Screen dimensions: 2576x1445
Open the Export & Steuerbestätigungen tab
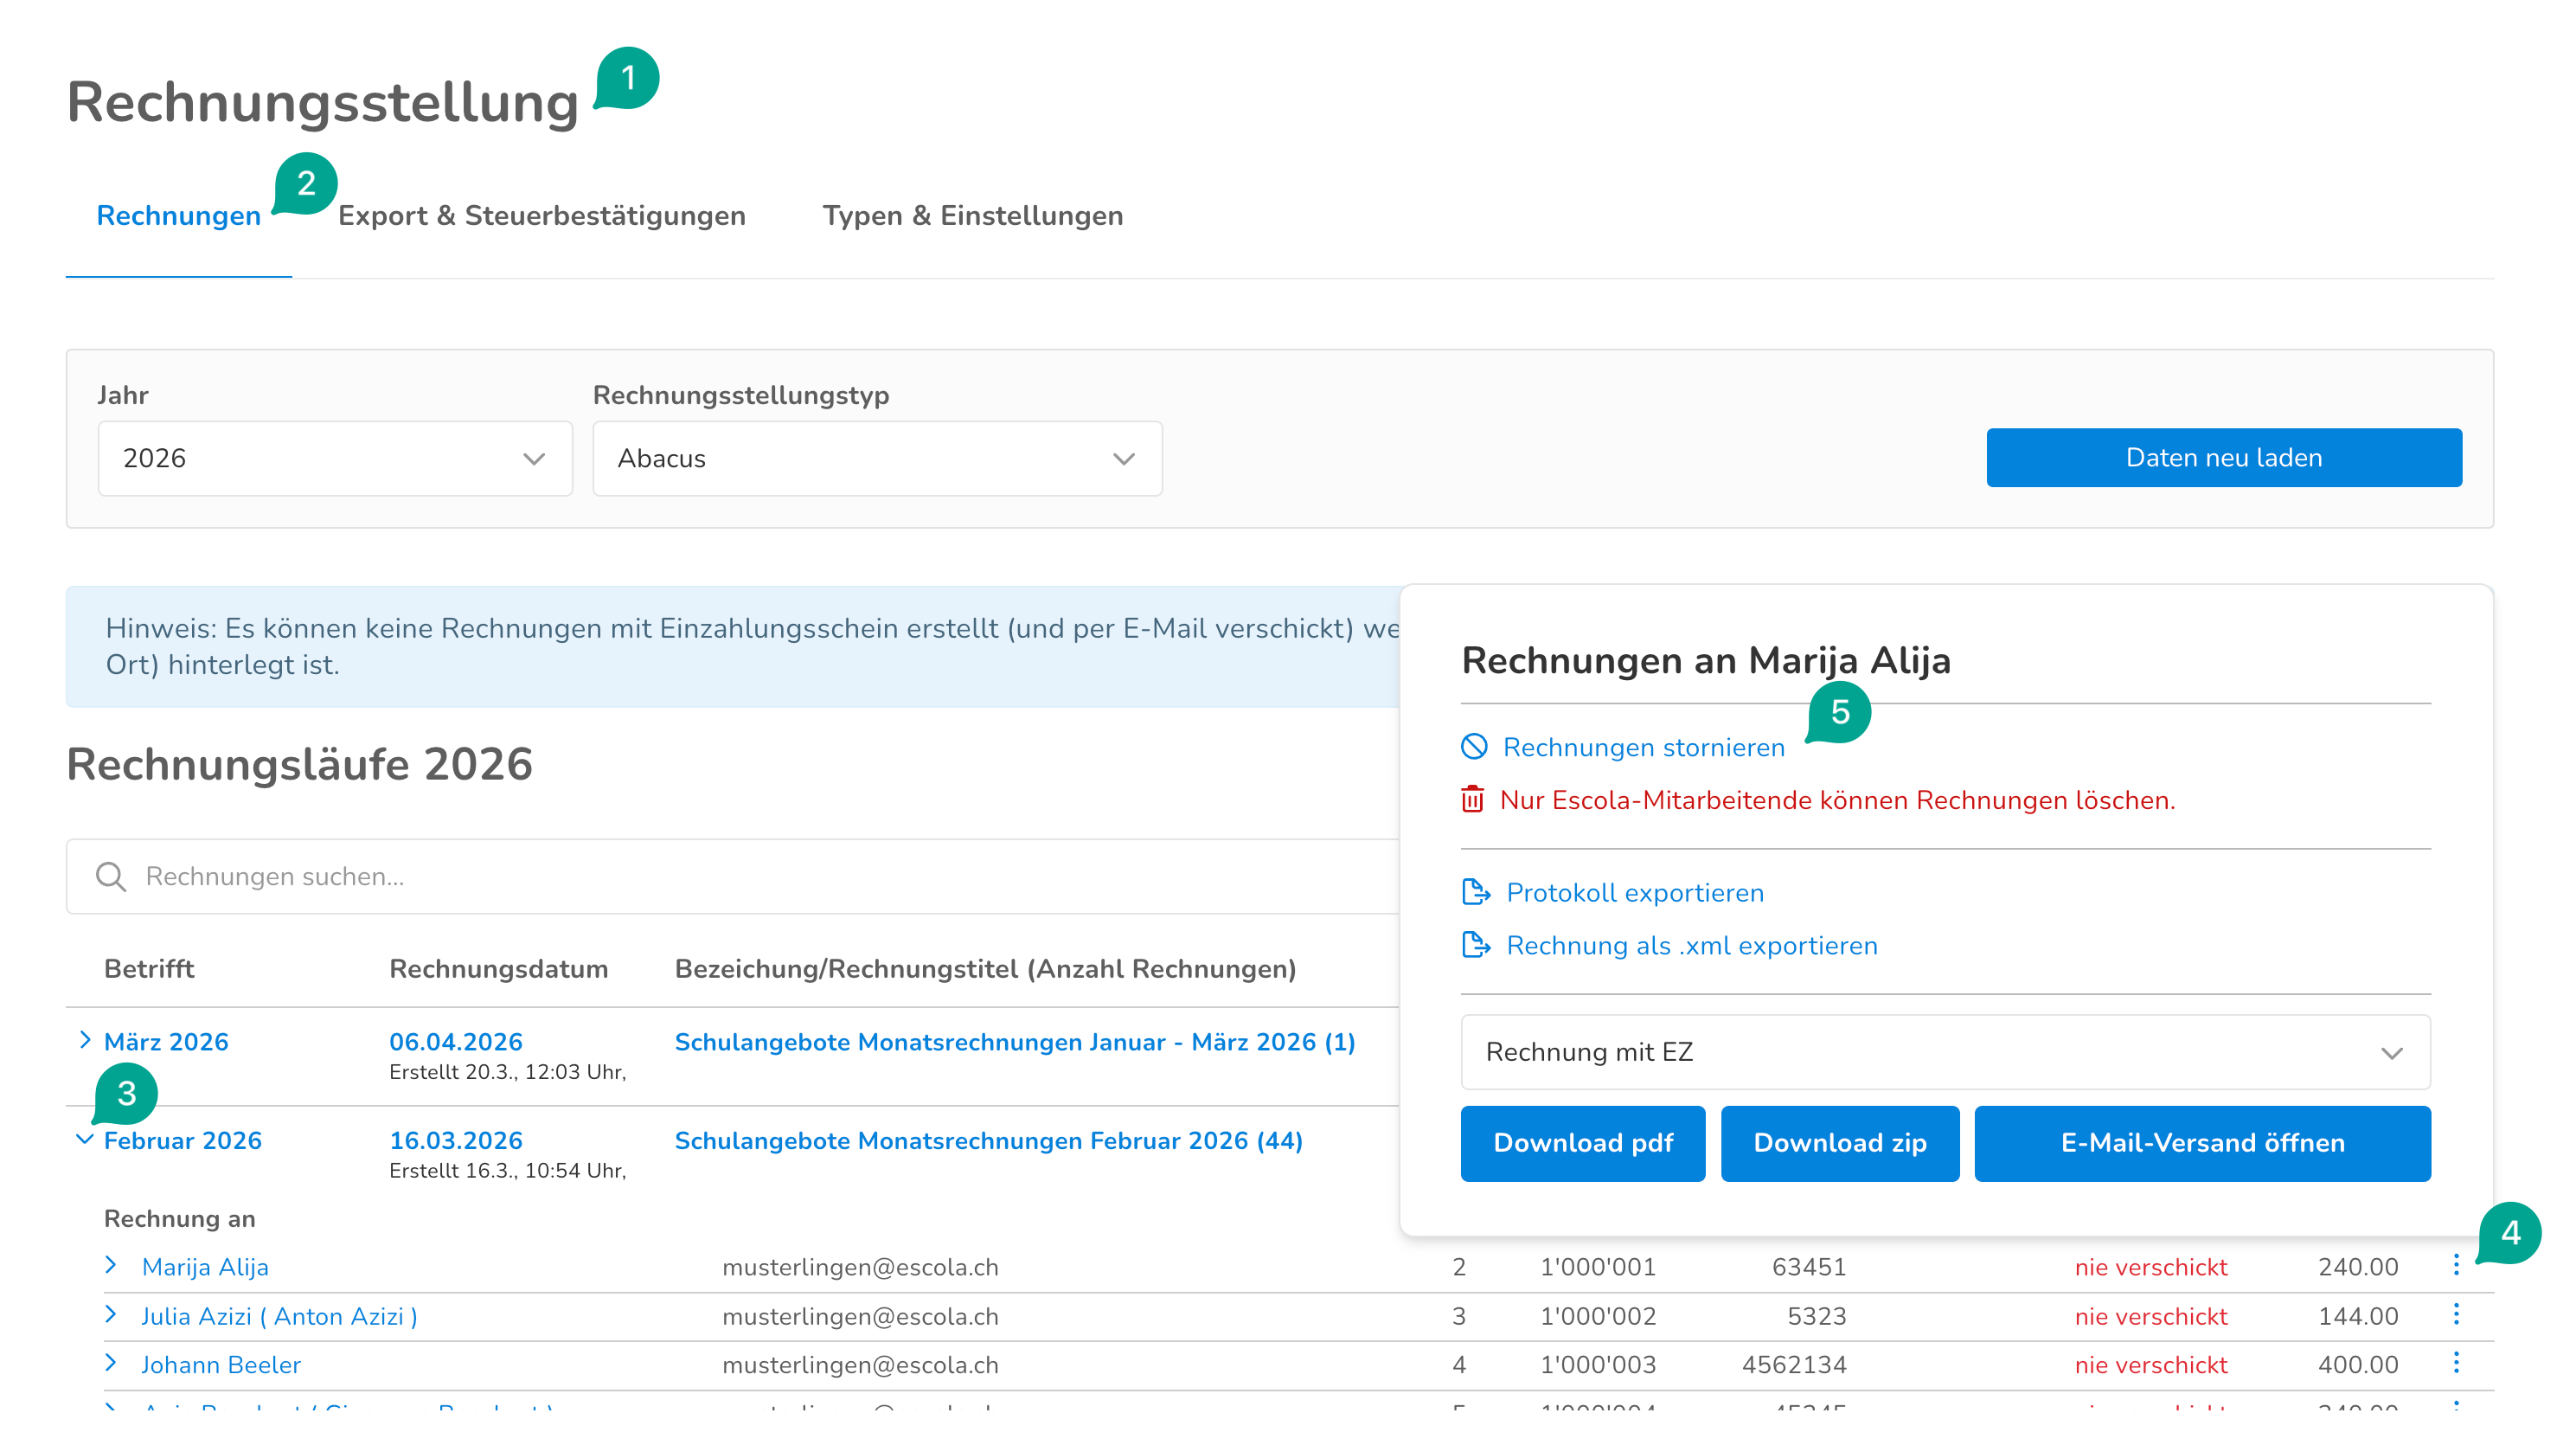click(x=542, y=216)
